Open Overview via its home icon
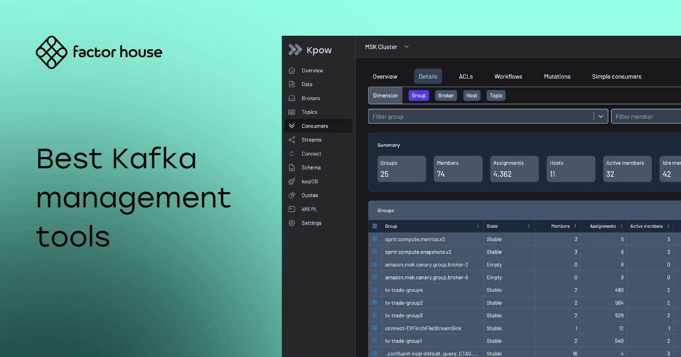 coord(292,71)
